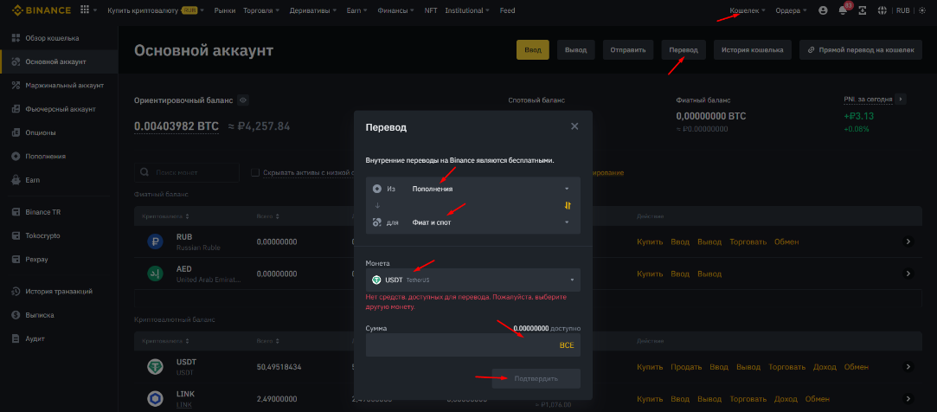Image resolution: width=937 pixels, height=412 pixels.
Task: Expand the RUB row chevron
Action: coord(908,241)
